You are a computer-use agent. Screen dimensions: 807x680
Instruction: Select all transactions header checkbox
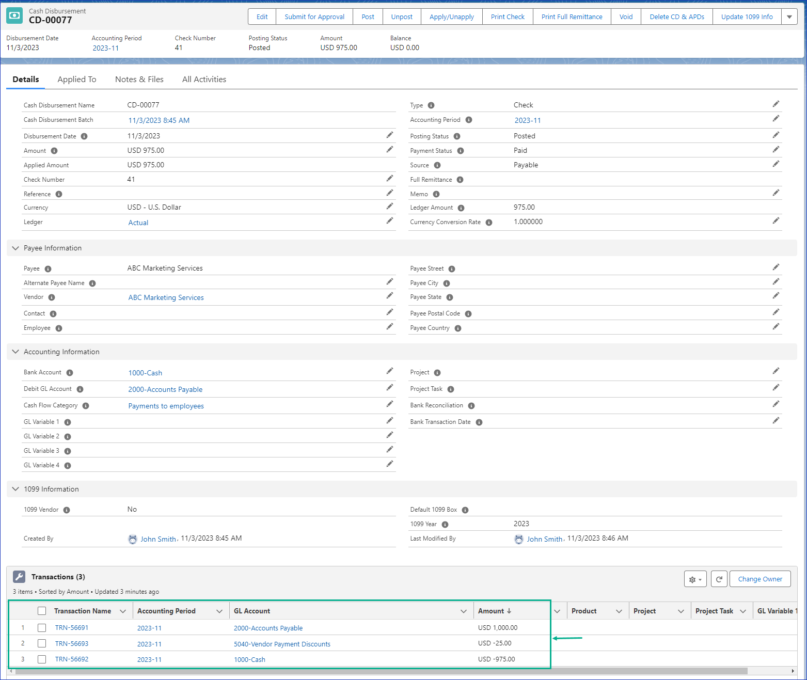tap(42, 611)
